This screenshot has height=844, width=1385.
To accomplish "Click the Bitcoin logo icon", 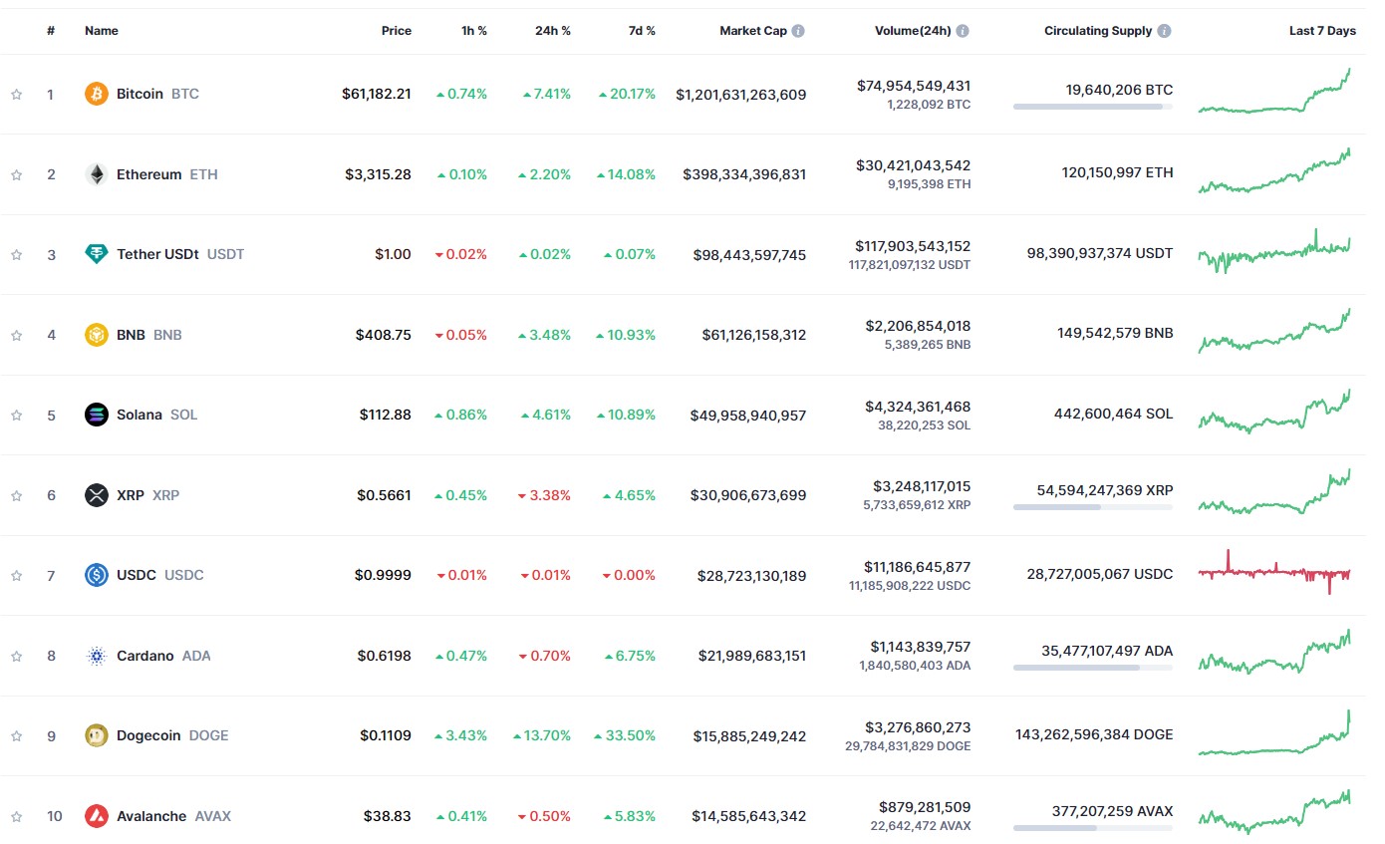I will click(97, 94).
